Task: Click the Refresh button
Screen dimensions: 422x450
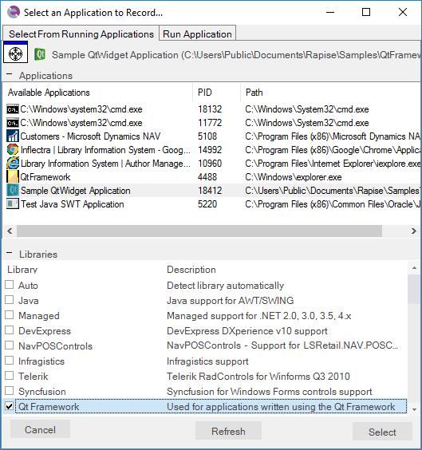Action: (228, 431)
